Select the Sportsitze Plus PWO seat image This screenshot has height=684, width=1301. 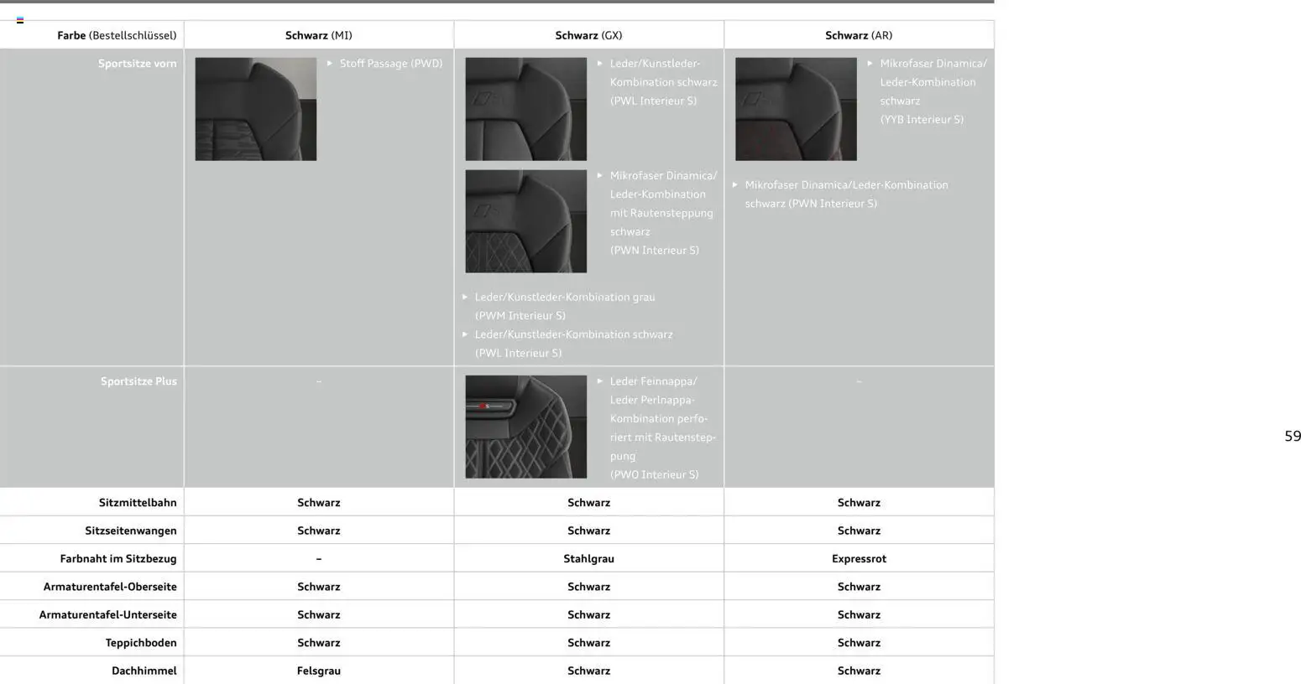tap(525, 427)
